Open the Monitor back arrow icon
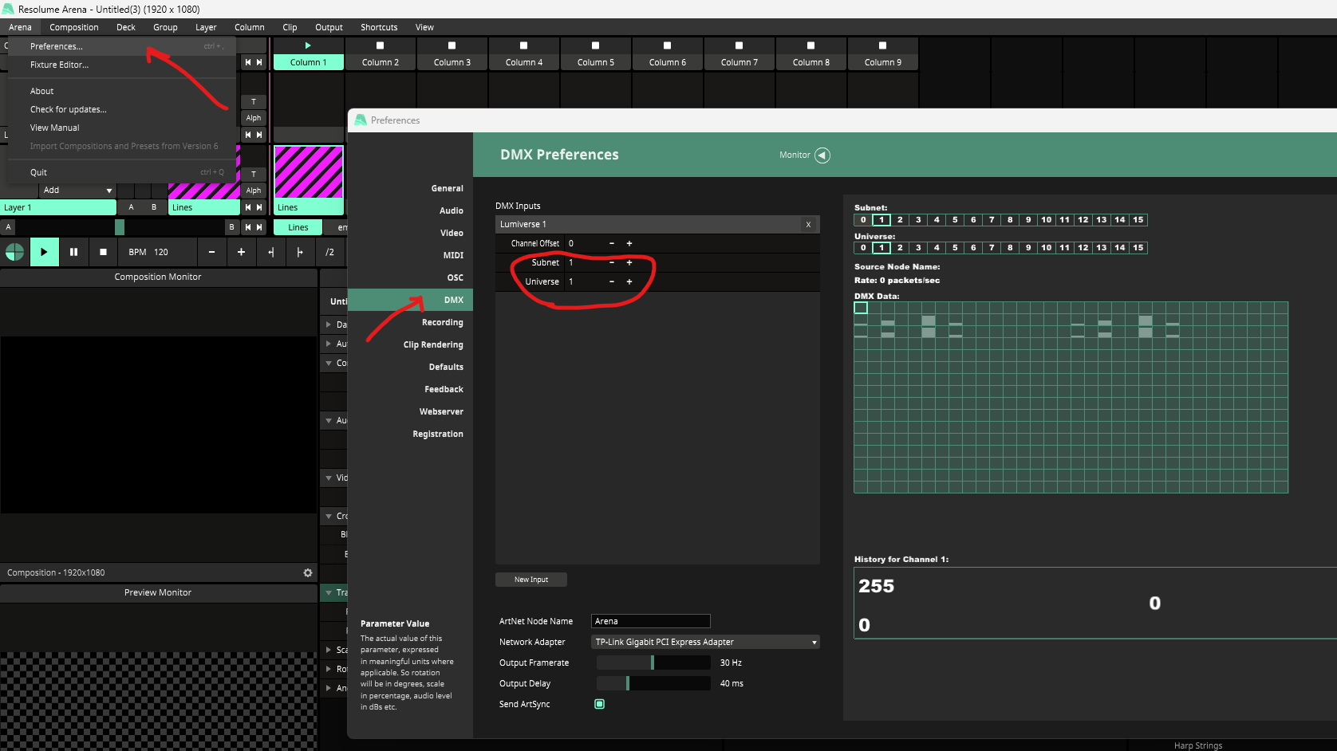 pos(822,155)
